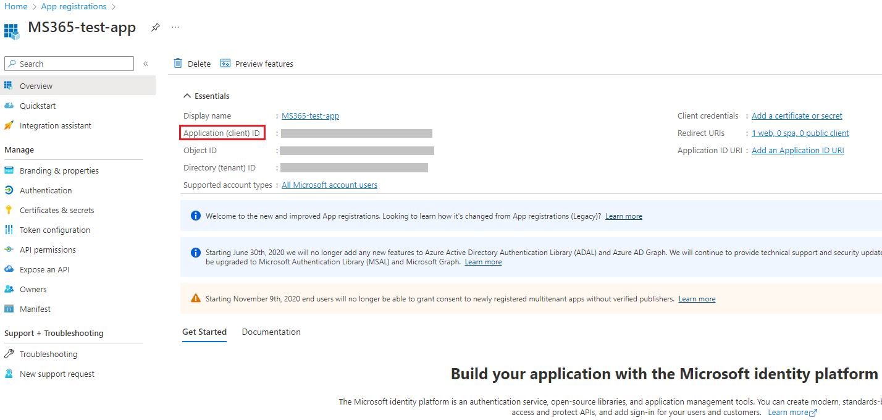Switch to the Documentation tab
882x420 pixels.
tap(271, 332)
